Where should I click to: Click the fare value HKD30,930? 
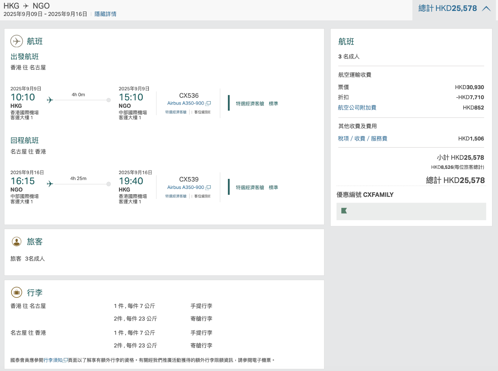[469, 87]
